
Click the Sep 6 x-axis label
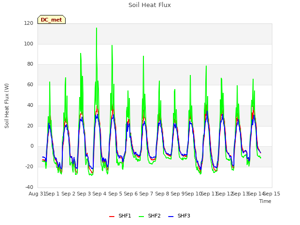(x=131, y=194)
